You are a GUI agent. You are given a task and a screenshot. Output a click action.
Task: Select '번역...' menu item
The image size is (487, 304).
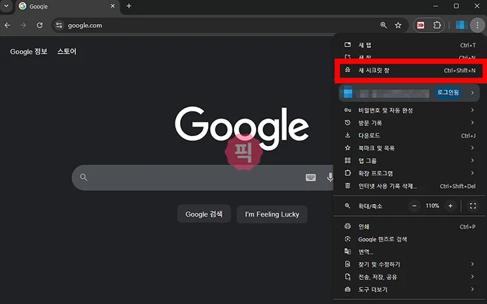tap(410, 252)
